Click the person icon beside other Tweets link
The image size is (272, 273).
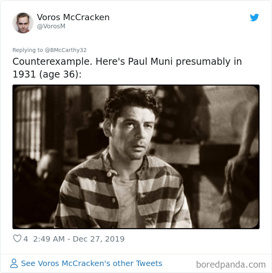click(x=14, y=263)
